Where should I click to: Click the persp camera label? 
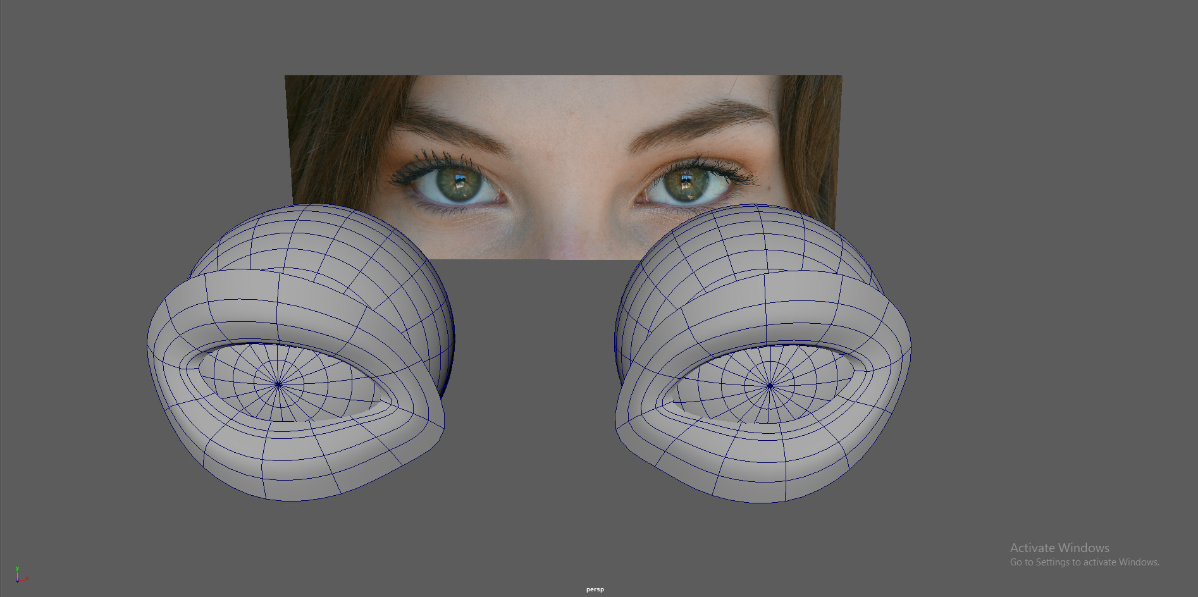595,589
